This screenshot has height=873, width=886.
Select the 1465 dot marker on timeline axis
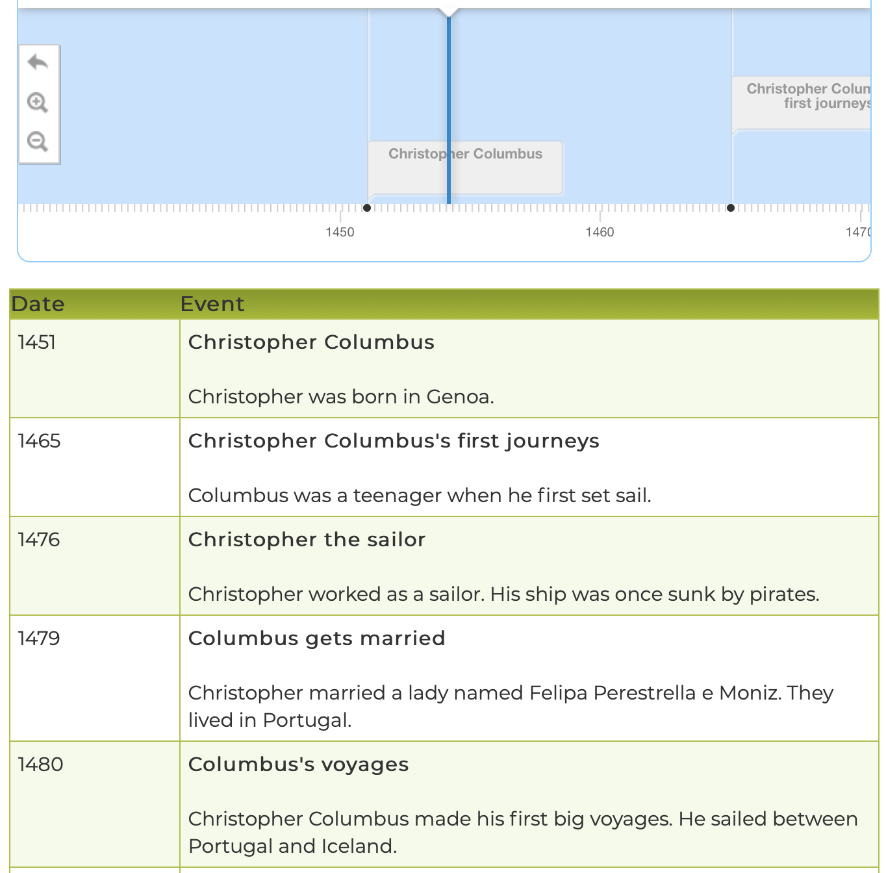[731, 208]
